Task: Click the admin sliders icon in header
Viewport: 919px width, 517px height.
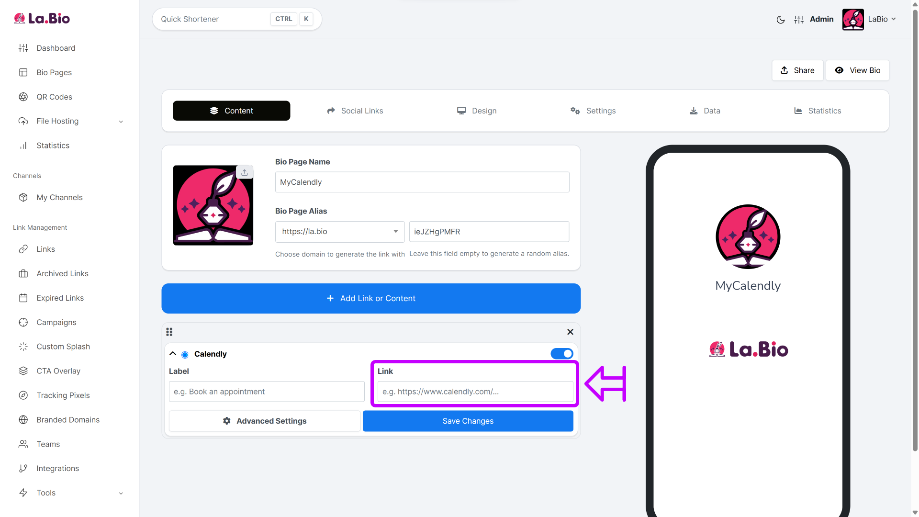Action: 799,20
